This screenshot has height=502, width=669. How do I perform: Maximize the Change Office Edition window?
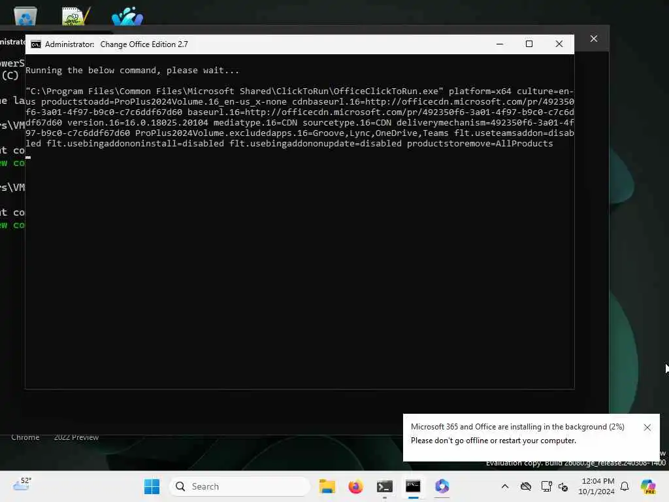click(529, 44)
